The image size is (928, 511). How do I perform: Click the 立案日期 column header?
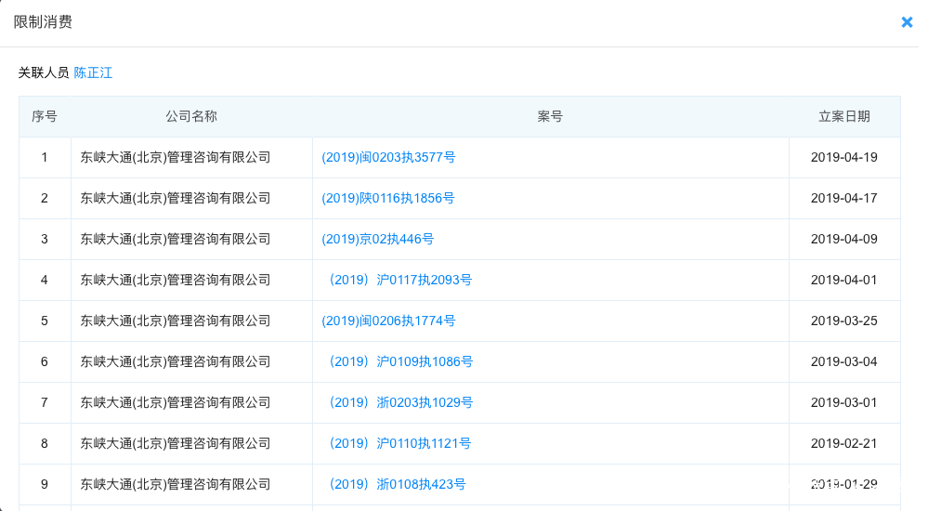click(844, 117)
